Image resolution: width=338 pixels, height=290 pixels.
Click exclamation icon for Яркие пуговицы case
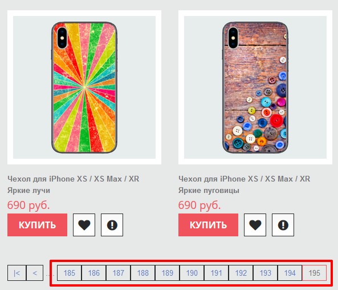point(283,225)
